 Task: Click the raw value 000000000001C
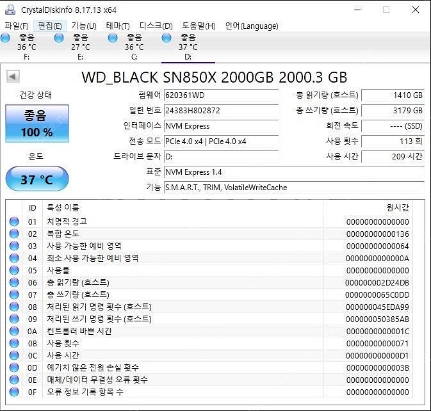coord(378,332)
